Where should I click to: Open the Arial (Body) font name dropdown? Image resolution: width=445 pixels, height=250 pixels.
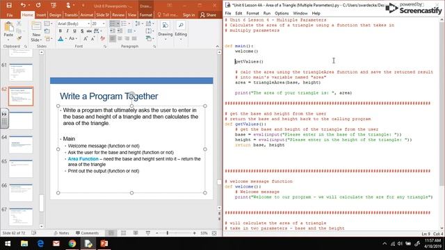point(88,24)
